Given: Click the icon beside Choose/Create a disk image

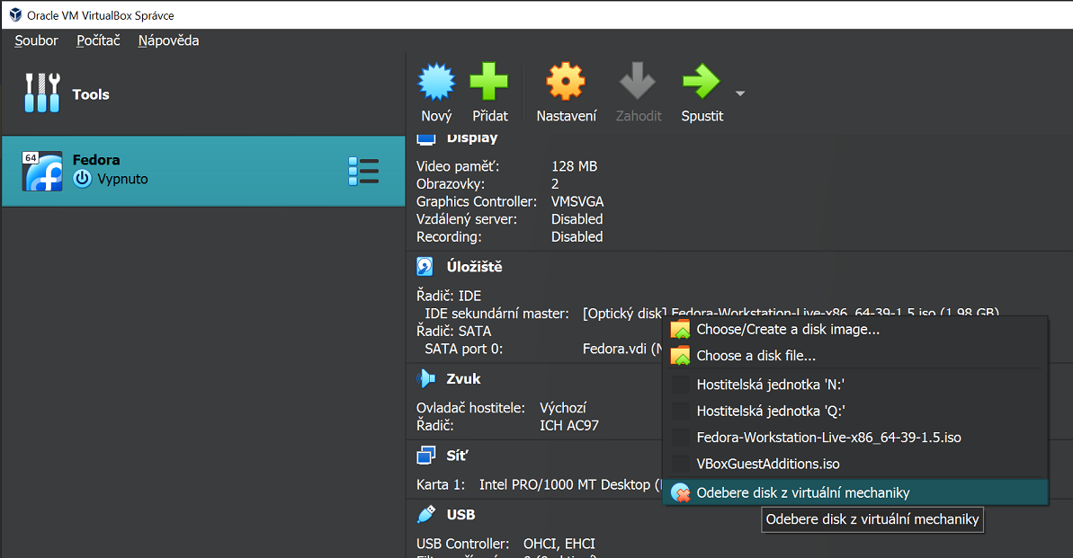Looking at the screenshot, I should pyautogui.click(x=680, y=330).
